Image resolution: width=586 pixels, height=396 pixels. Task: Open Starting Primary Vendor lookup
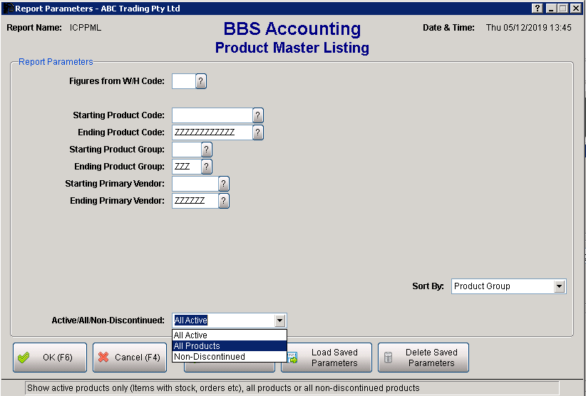click(x=224, y=184)
